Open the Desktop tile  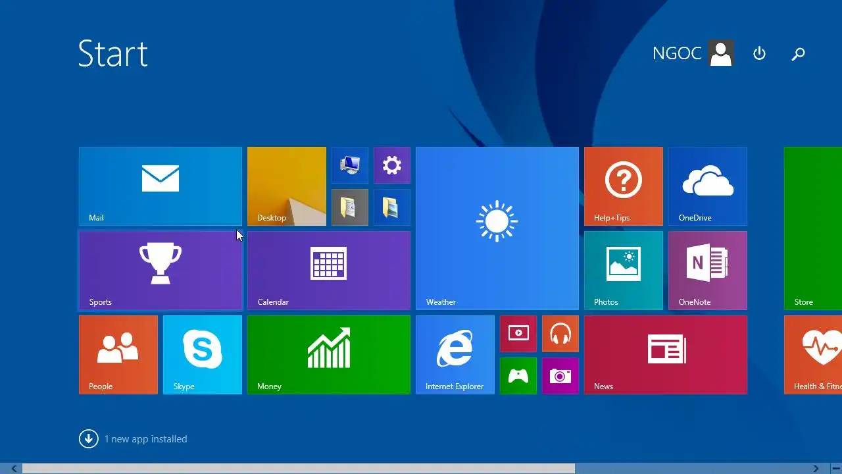tap(287, 186)
